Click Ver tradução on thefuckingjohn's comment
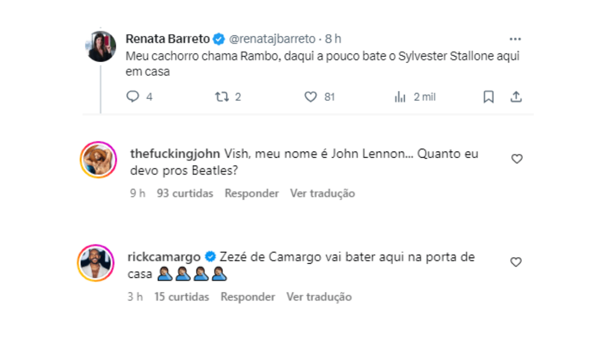The image size is (607, 341). pyautogui.click(x=323, y=193)
